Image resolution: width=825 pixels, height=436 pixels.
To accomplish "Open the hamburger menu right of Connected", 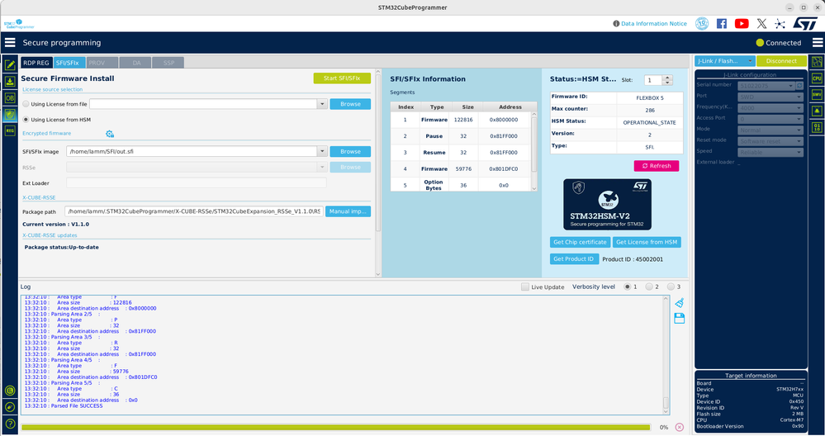I will (x=817, y=43).
